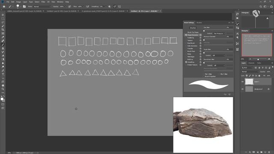Open smoothing options gear icon
274x154 pixels.
coord(110,7)
